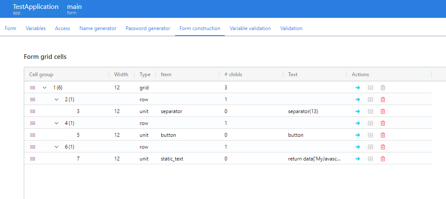Click the drag handle of the static_text row
Viewport: 446px width, 199px height.
[33, 159]
